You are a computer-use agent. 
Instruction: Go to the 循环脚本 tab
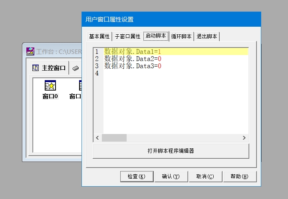tap(181, 36)
